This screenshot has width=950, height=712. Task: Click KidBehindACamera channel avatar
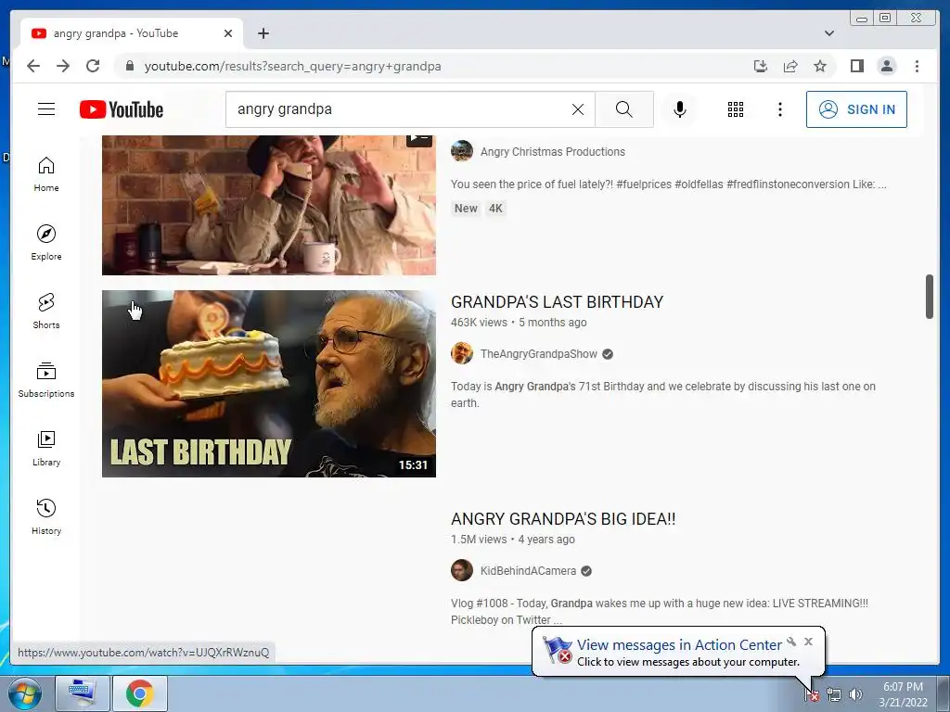click(462, 570)
